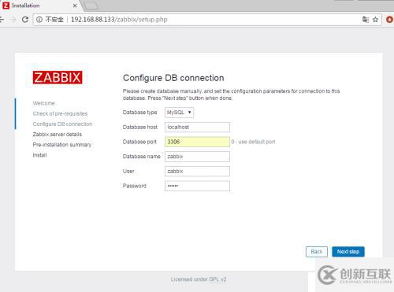Bookmark this page with the star icon
This screenshot has width=394, height=292.
point(375,20)
